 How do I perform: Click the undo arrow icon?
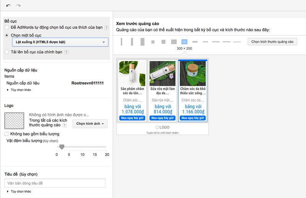tap(8, 5)
